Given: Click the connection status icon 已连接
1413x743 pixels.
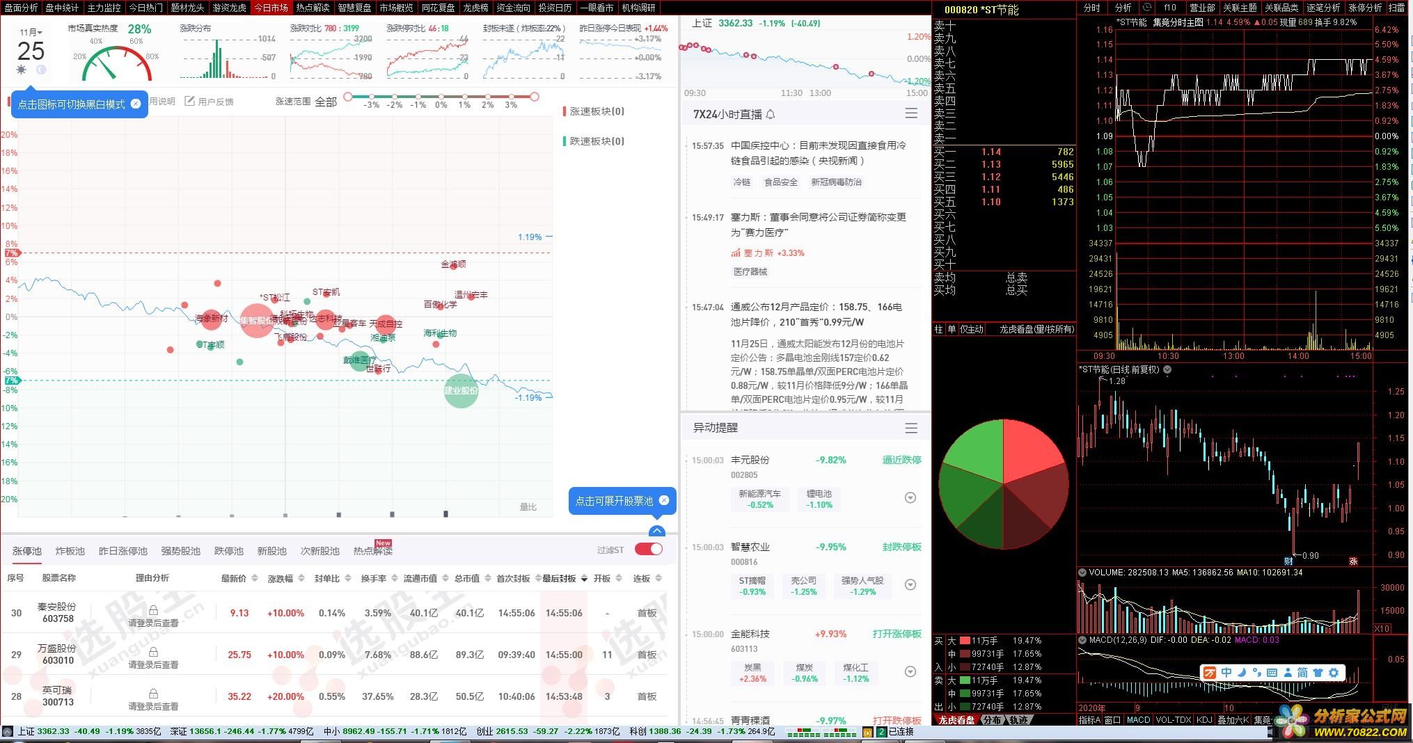Looking at the screenshot, I should click(881, 732).
